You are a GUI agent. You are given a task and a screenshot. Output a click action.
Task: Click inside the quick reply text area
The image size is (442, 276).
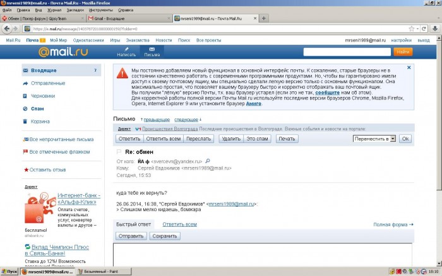click(x=263, y=255)
